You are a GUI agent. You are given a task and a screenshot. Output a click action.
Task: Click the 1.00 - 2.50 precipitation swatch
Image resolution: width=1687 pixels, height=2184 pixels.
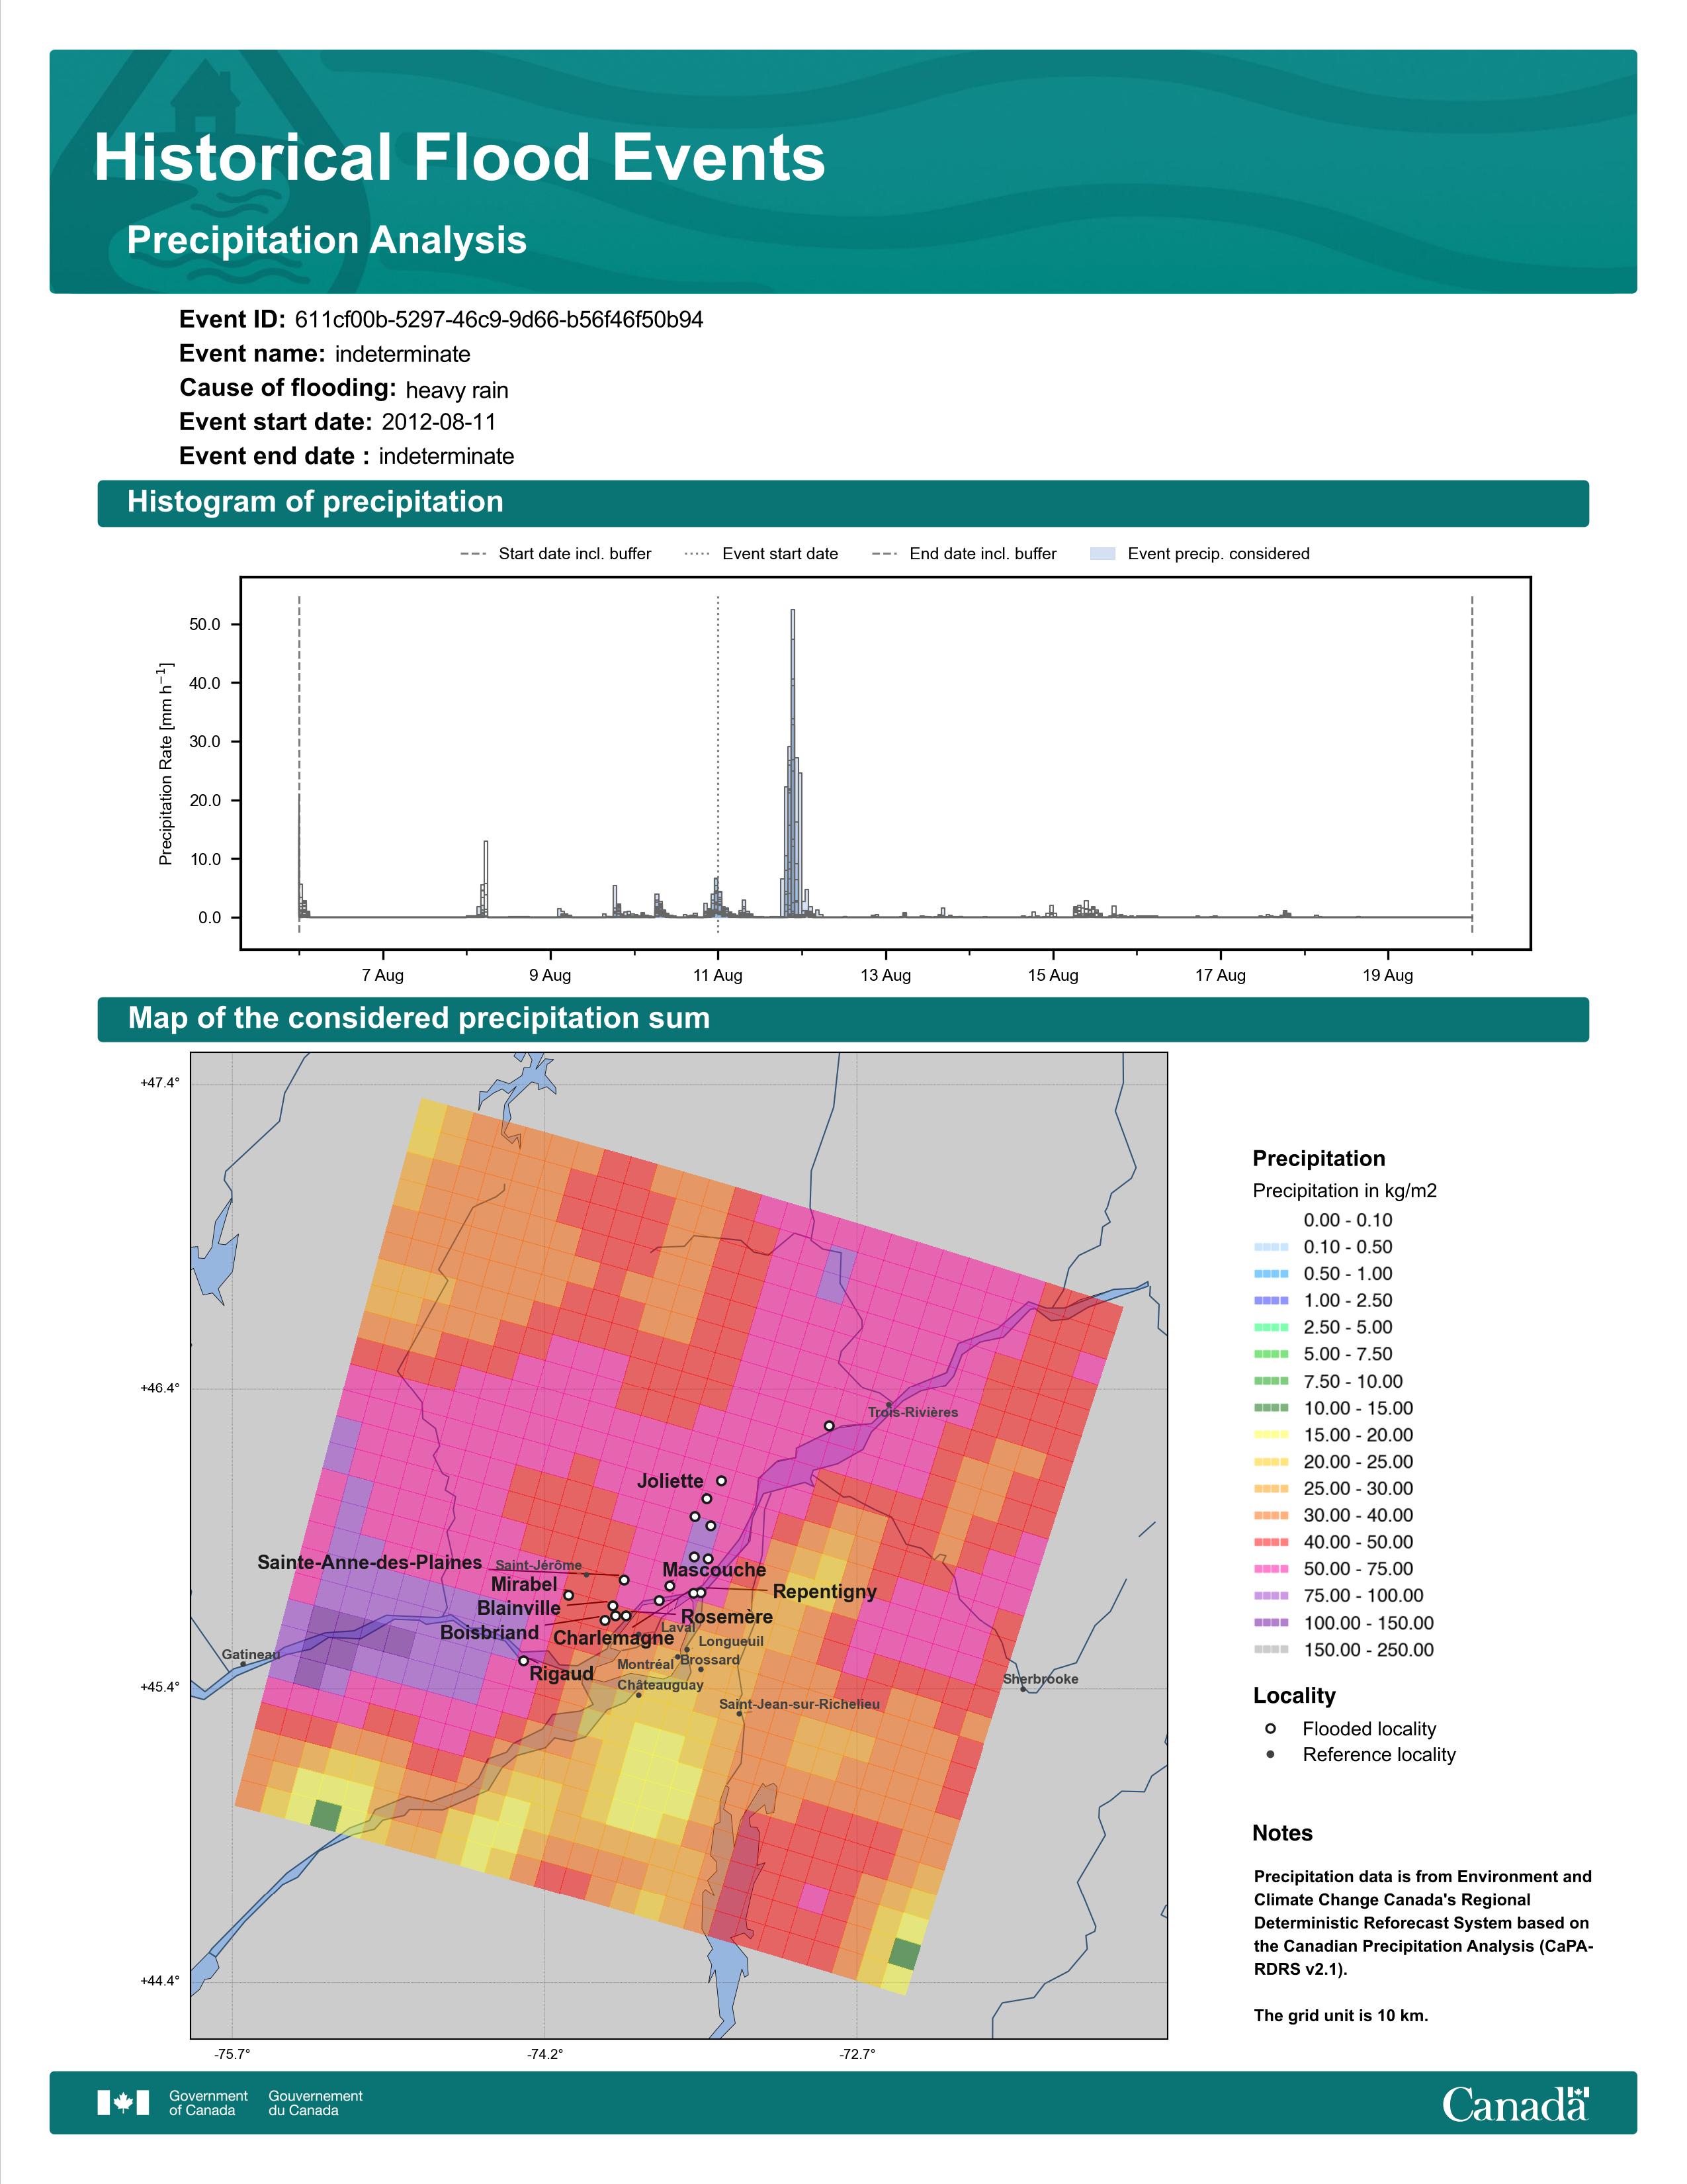click(1270, 1301)
